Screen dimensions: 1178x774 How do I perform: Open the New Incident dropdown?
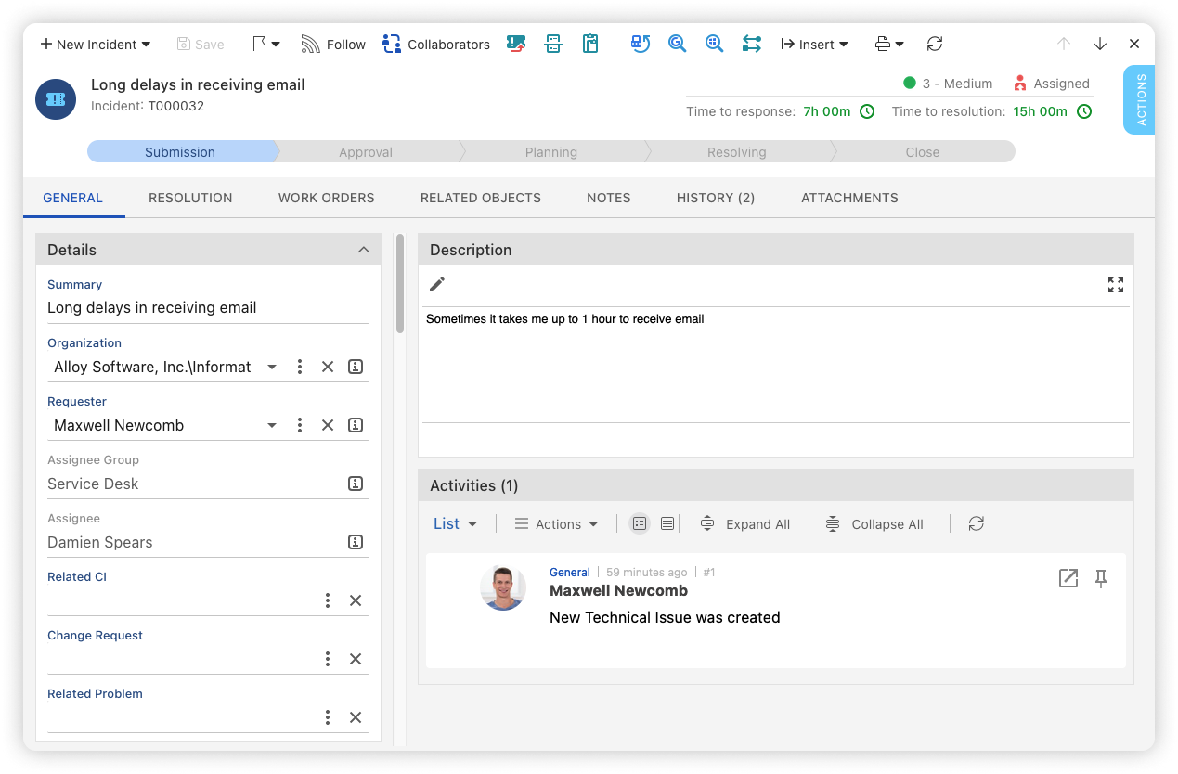click(95, 45)
